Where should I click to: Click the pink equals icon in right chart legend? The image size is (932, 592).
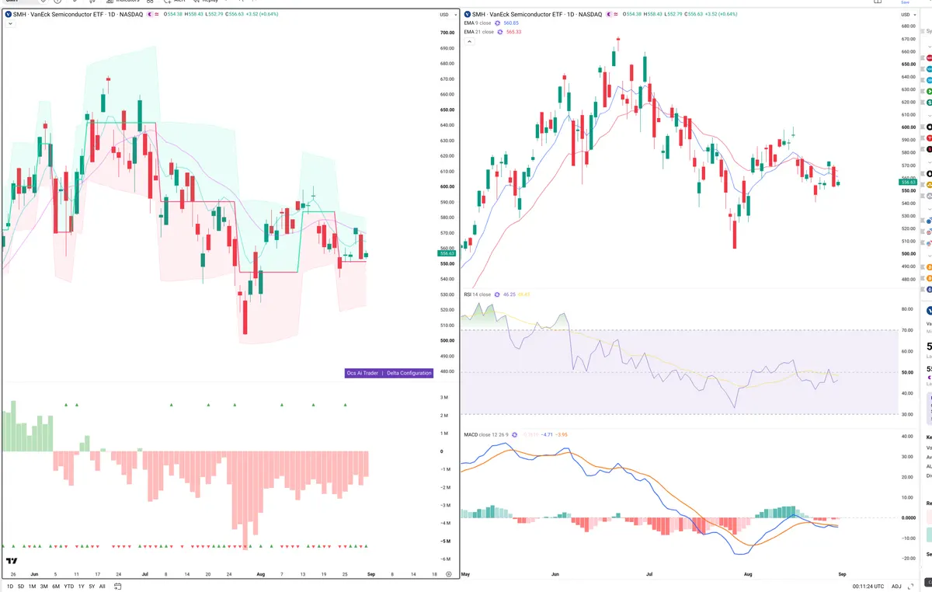(617, 15)
